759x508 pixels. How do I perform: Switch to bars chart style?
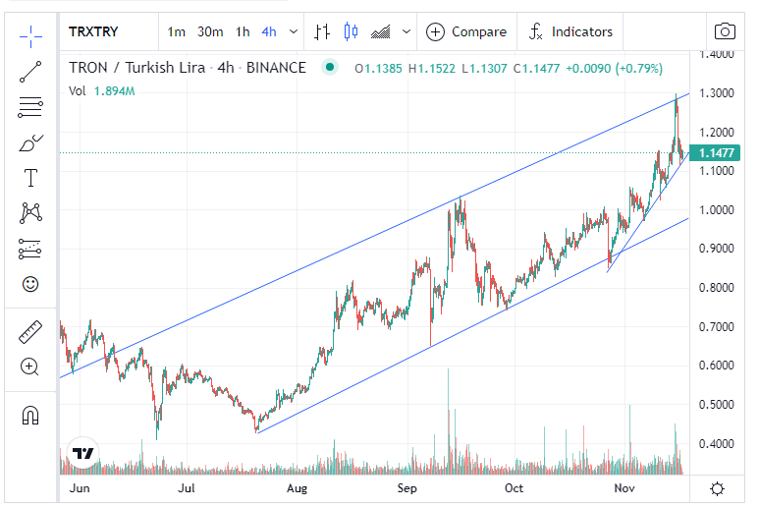point(322,32)
